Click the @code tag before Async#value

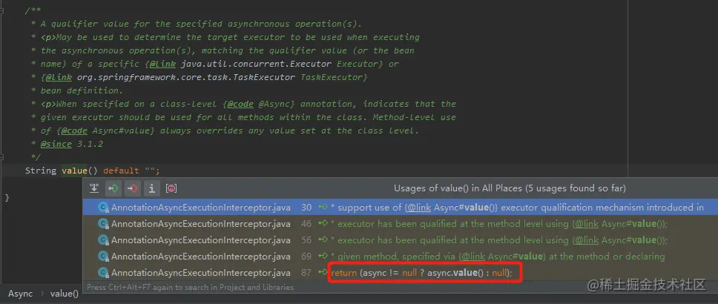point(74,130)
